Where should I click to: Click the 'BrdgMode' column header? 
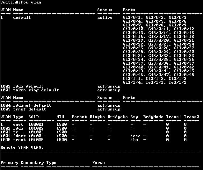pyautogui.click(x=153, y=117)
